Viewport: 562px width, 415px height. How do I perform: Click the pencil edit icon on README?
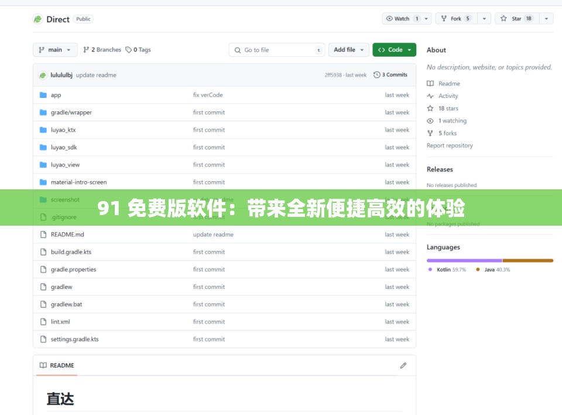pyautogui.click(x=403, y=365)
